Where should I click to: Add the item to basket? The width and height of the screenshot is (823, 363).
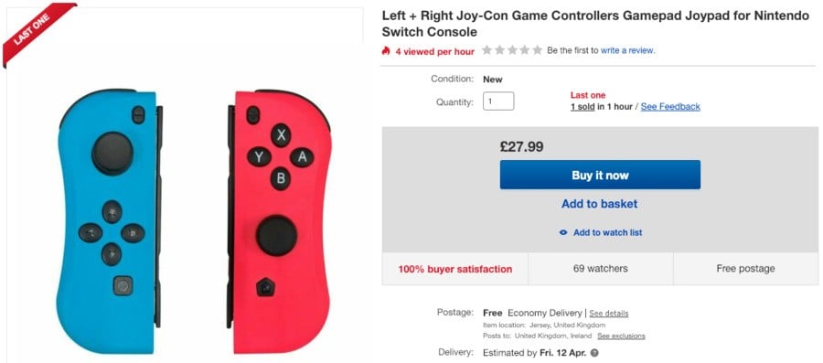click(x=599, y=204)
